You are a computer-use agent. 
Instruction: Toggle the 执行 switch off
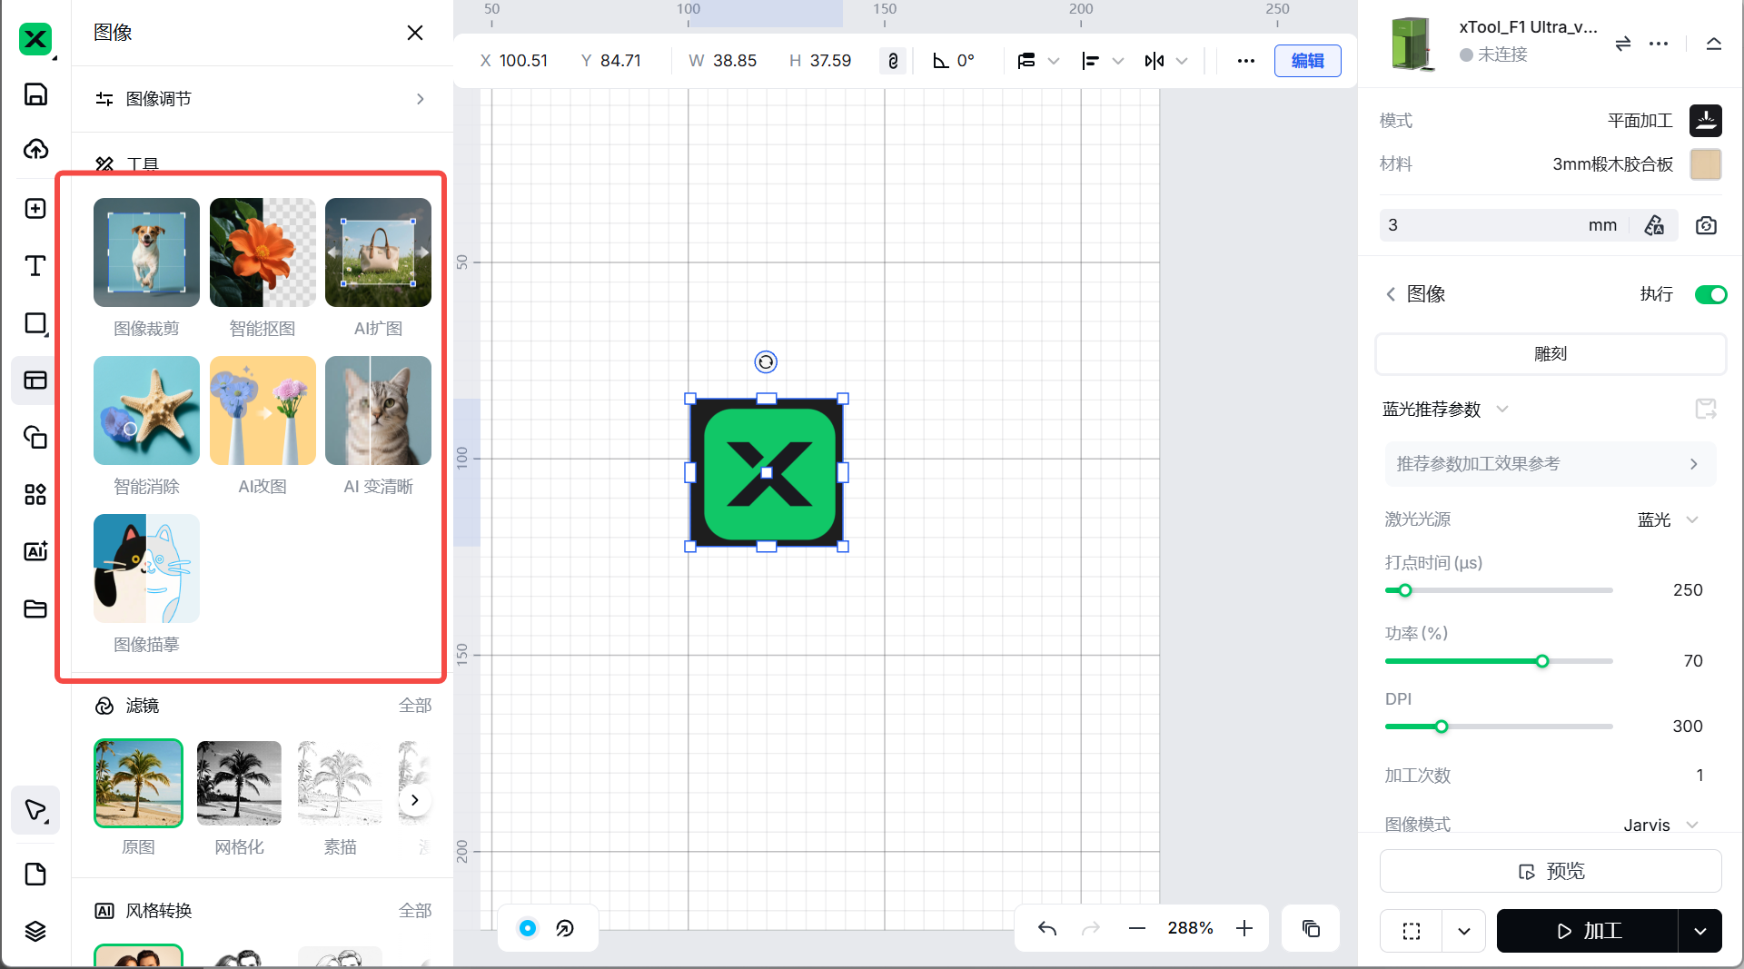pyautogui.click(x=1710, y=294)
